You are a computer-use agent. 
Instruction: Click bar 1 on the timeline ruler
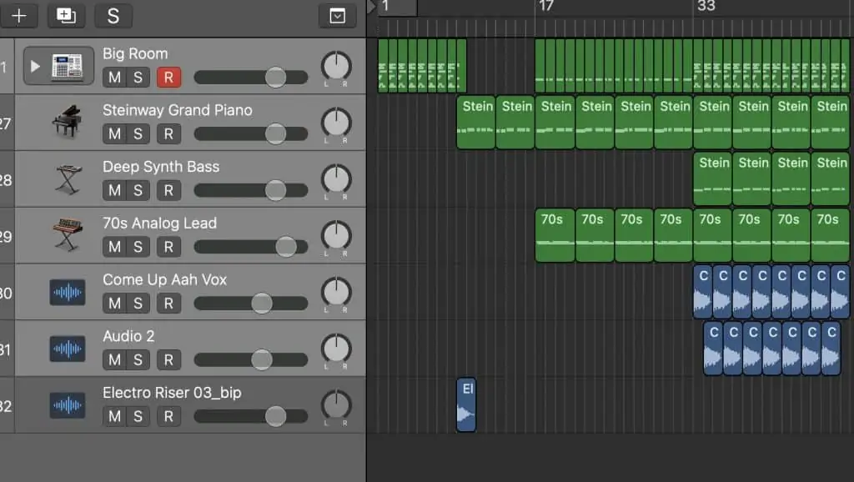[385, 6]
